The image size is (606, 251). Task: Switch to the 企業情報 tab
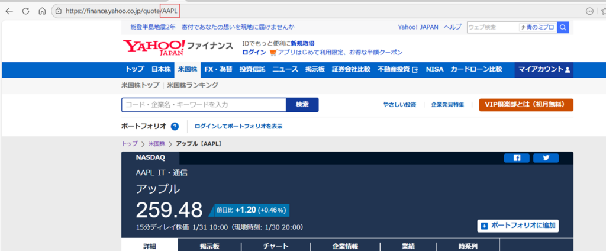click(x=344, y=246)
